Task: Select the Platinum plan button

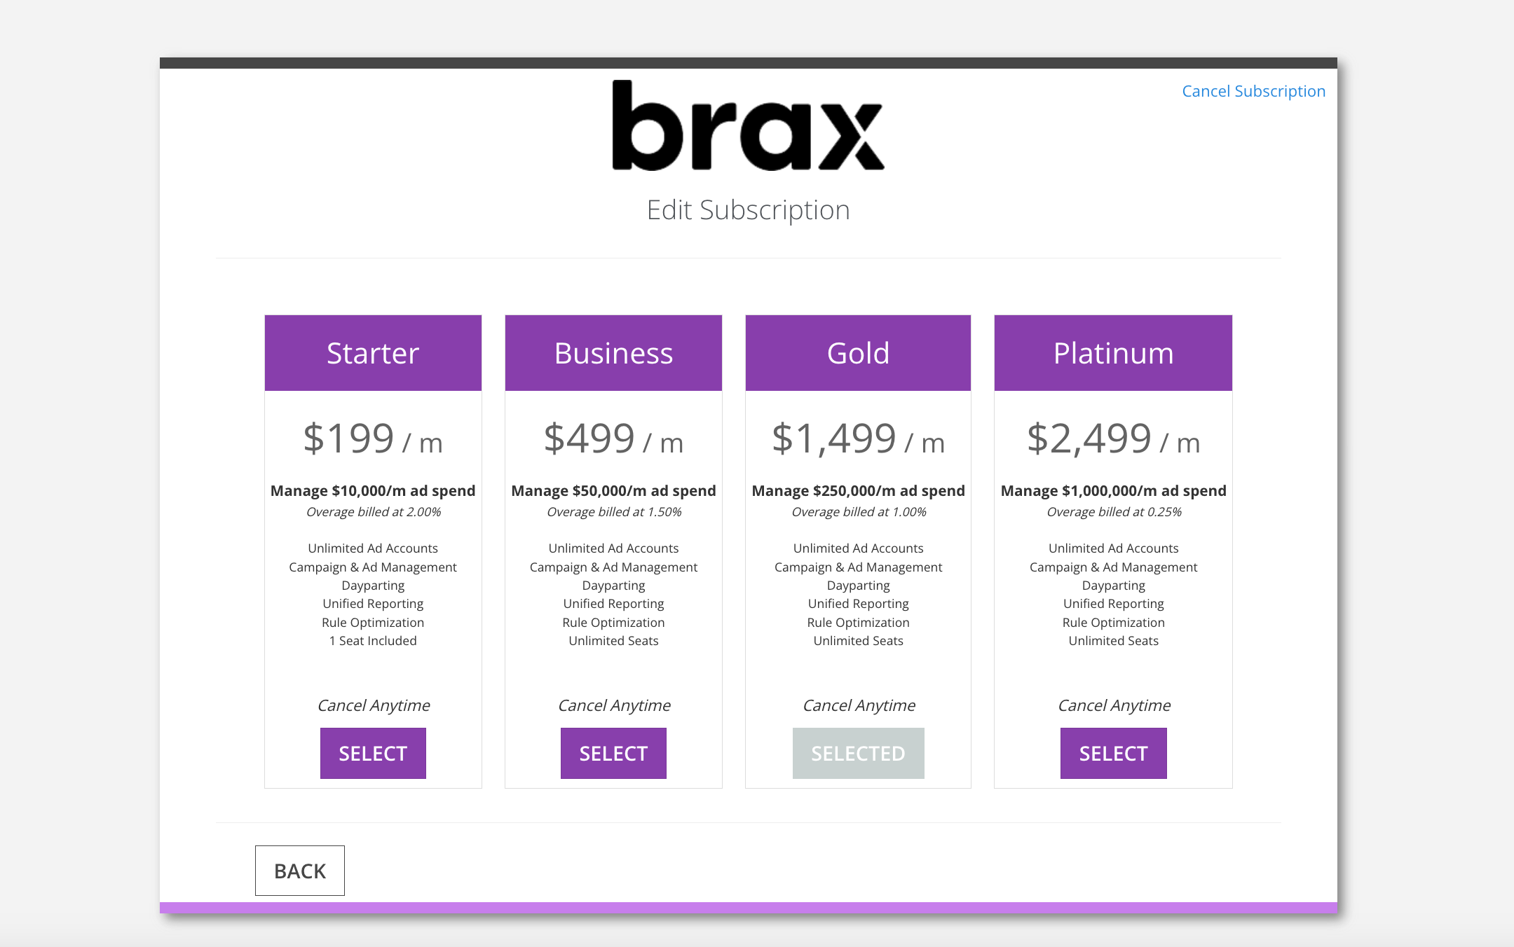Action: click(1113, 753)
